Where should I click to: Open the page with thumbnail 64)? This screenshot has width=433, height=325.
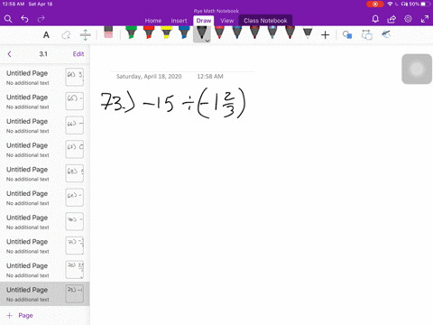coord(45,77)
